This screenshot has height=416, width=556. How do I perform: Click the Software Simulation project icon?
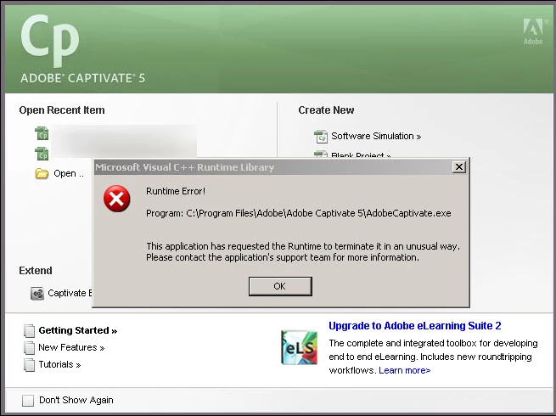click(321, 137)
